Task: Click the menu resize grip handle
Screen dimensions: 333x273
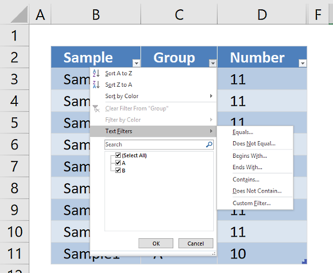Action: [213, 253]
